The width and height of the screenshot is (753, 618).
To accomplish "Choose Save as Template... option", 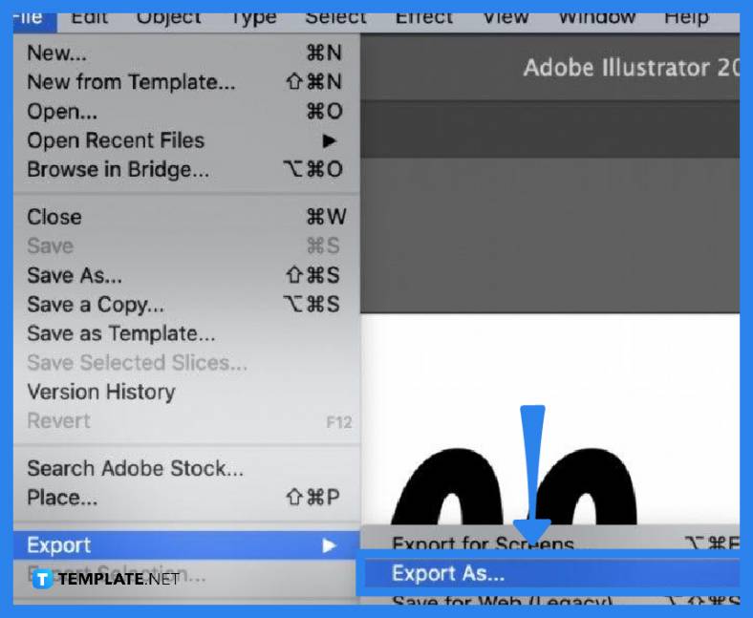I will pos(120,333).
